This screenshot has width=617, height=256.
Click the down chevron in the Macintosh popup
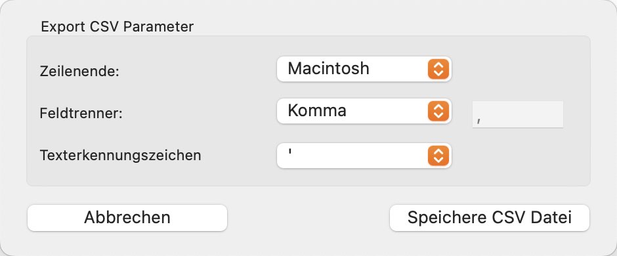click(438, 74)
